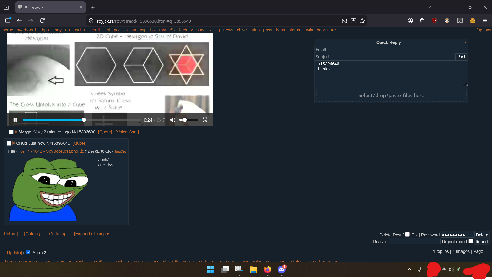This screenshot has width=492, height=280.
Task: Click the post Password field
Action: coord(457,235)
